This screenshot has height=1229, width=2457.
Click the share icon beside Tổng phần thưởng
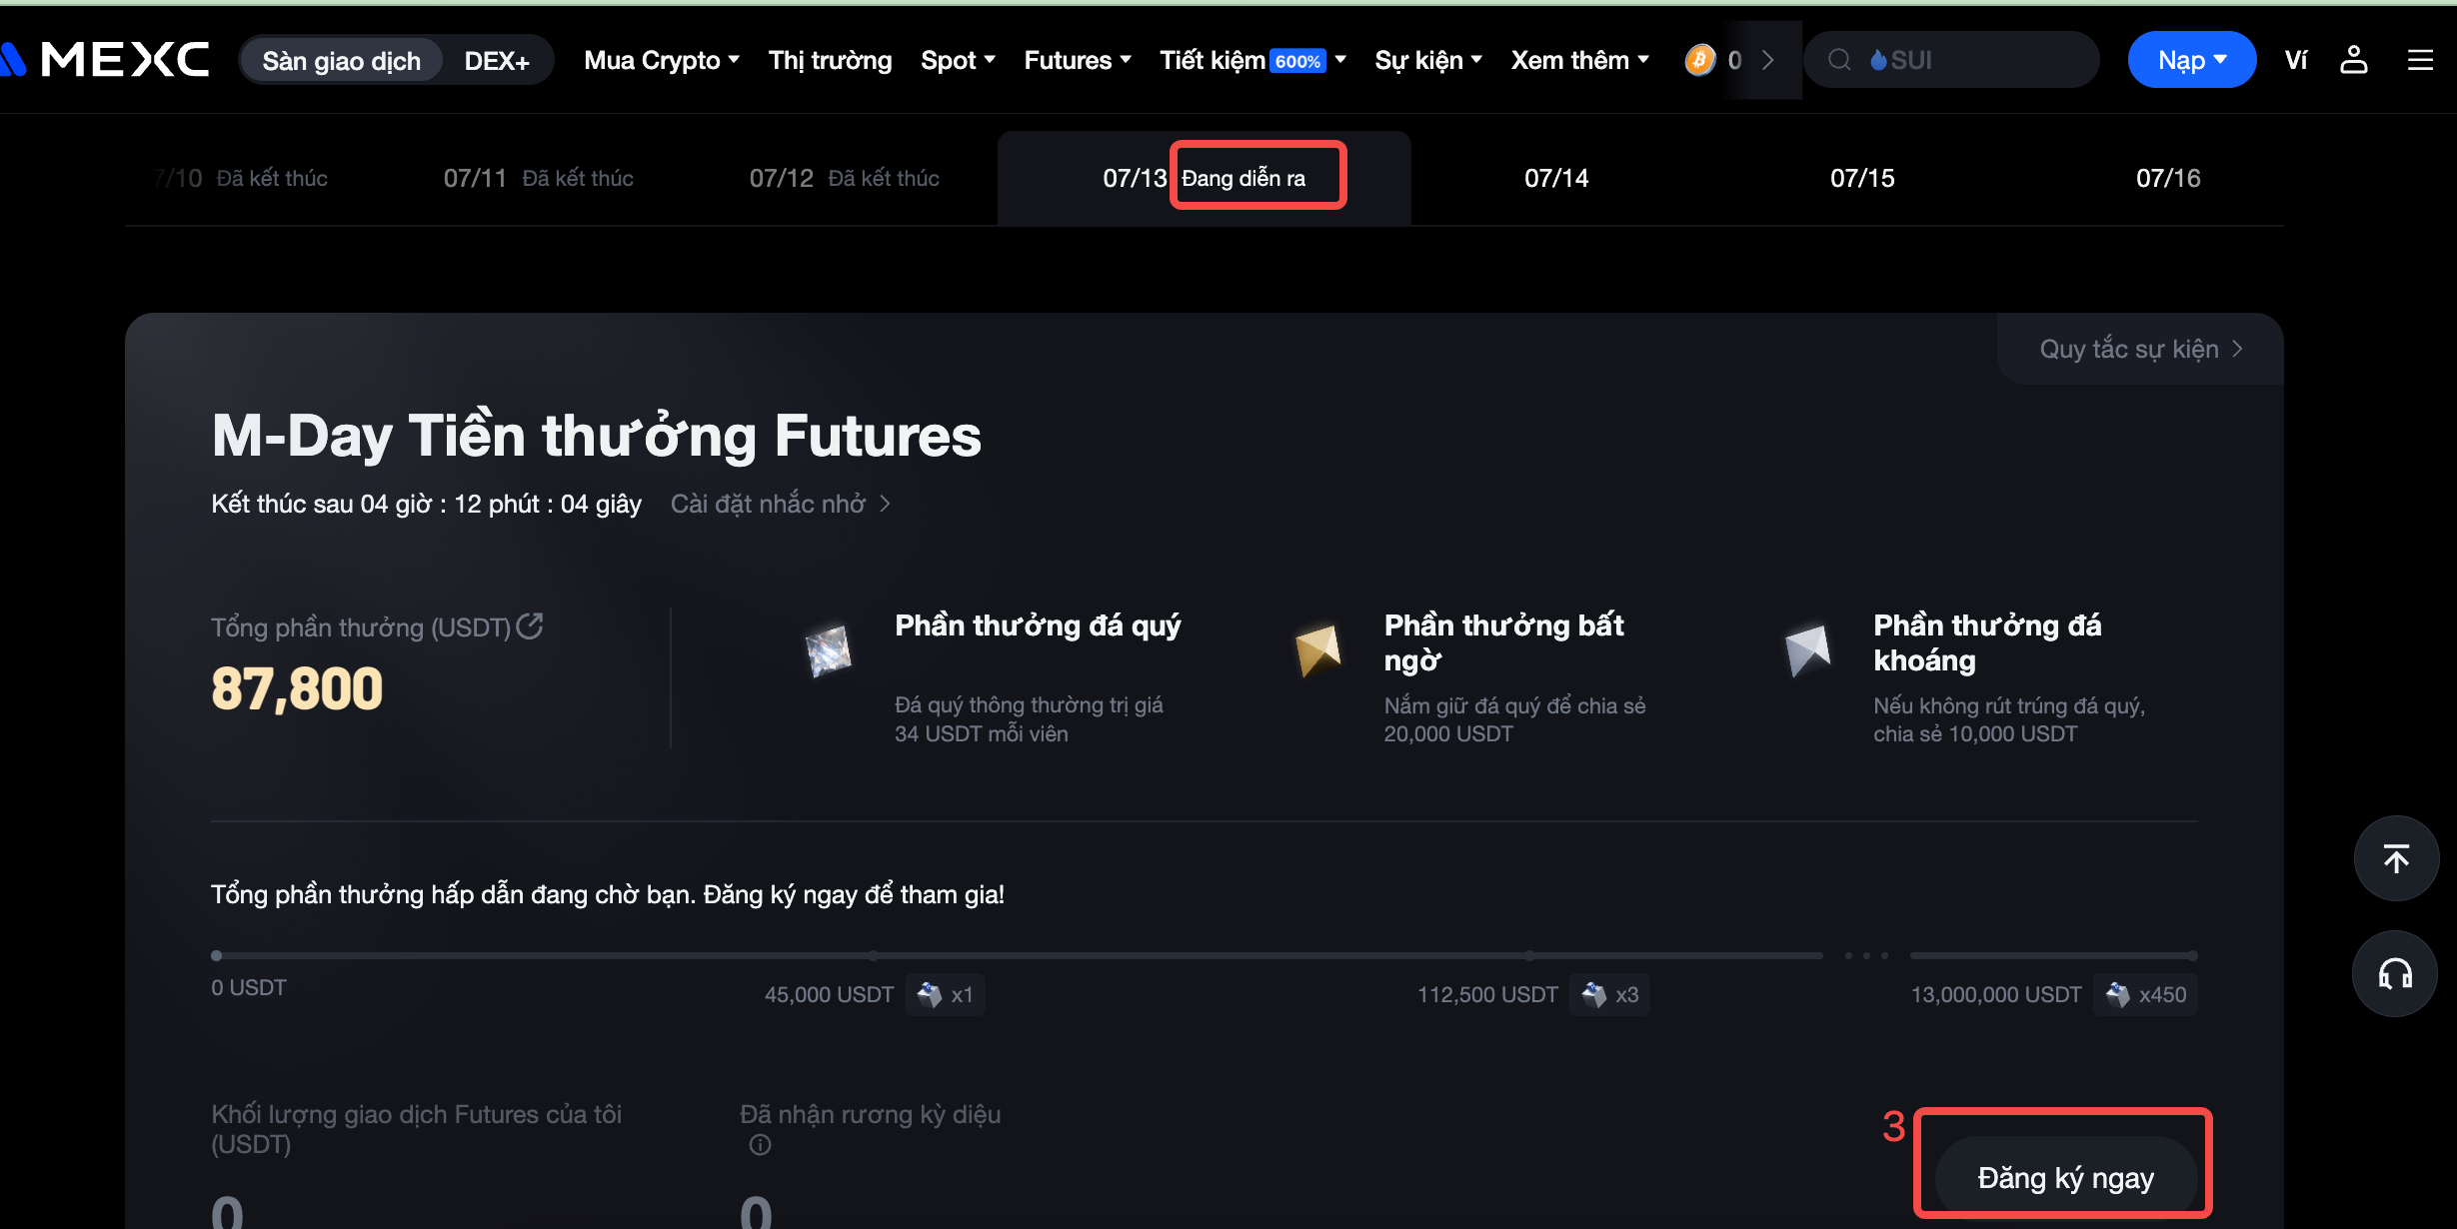click(x=530, y=626)
